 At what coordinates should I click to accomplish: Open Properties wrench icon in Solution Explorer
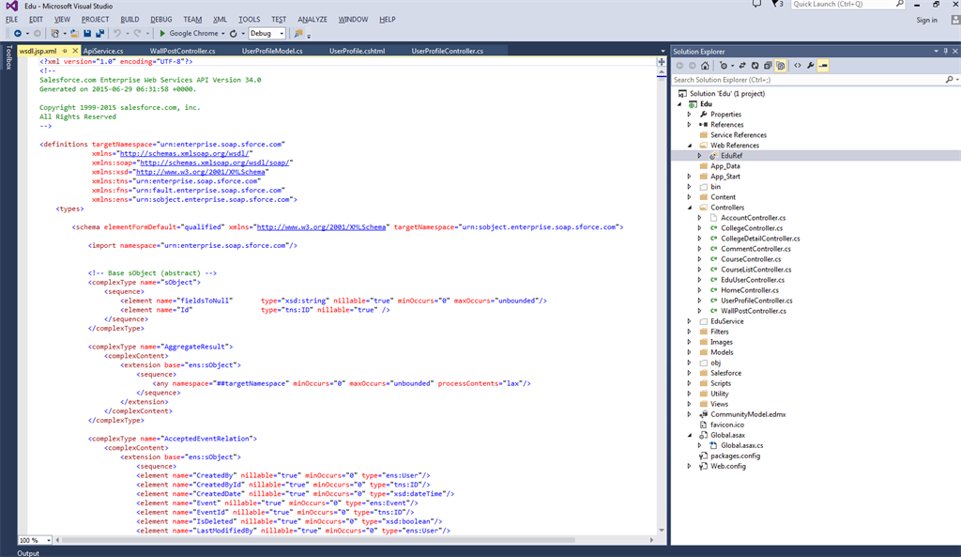[810, 66]
